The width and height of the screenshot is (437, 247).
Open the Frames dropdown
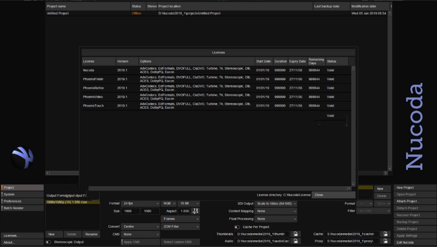[x=180, y=219]
